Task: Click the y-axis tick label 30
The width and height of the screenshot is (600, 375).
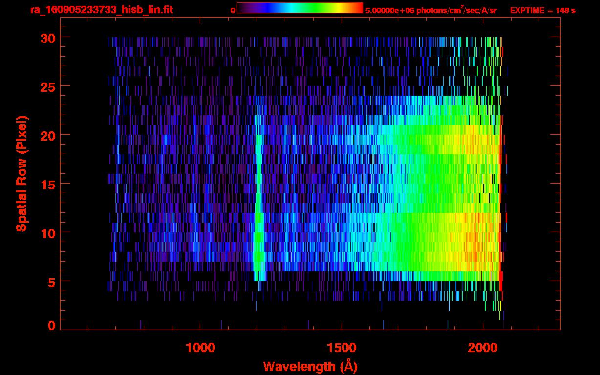Action: pyautogui.click(x=47, y=38)
